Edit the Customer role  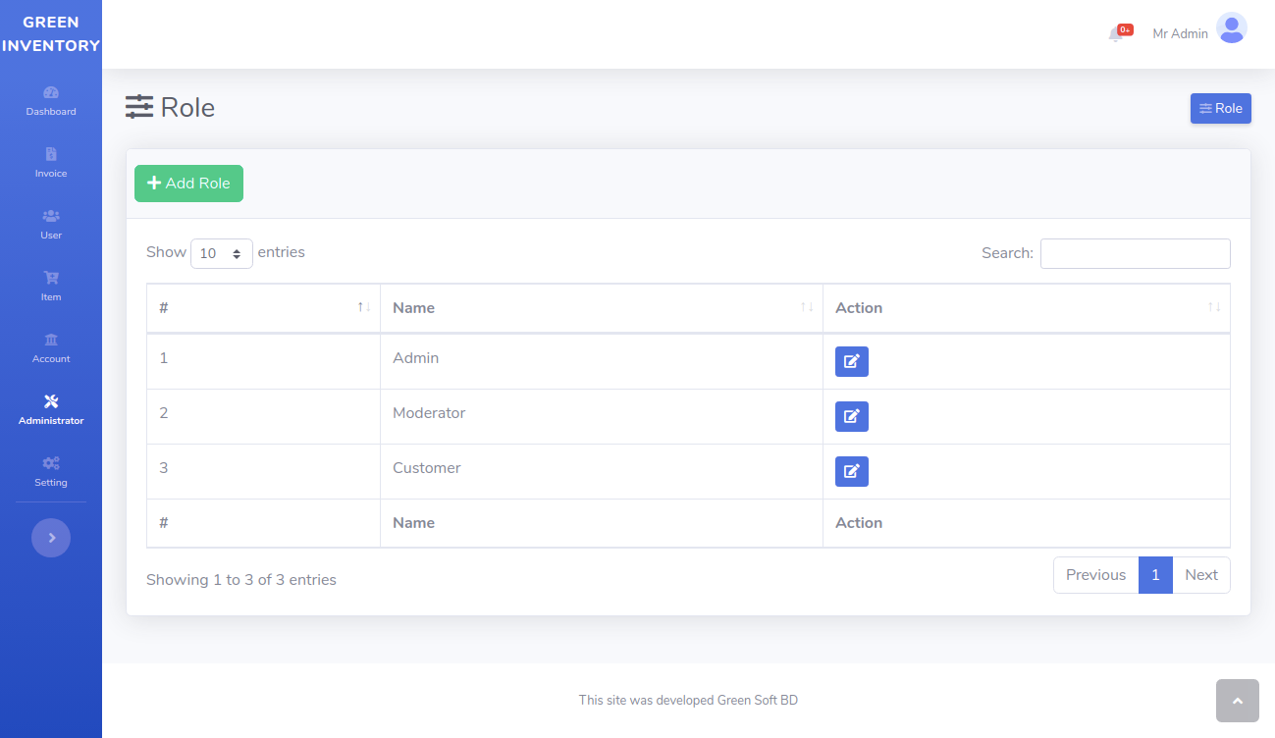[x=851, y=471]
